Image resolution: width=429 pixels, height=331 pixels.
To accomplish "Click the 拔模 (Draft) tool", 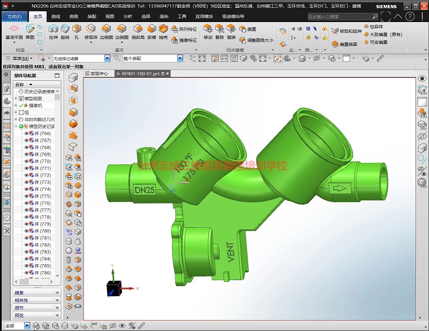I will pos(151,31).
